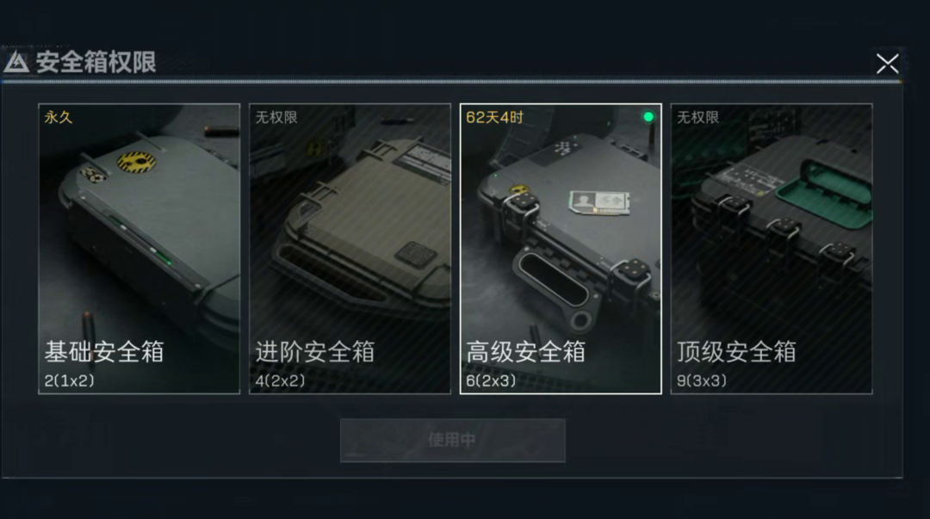
Task: Click the 62天4时 remaining time label
Action: click(494, 117)
